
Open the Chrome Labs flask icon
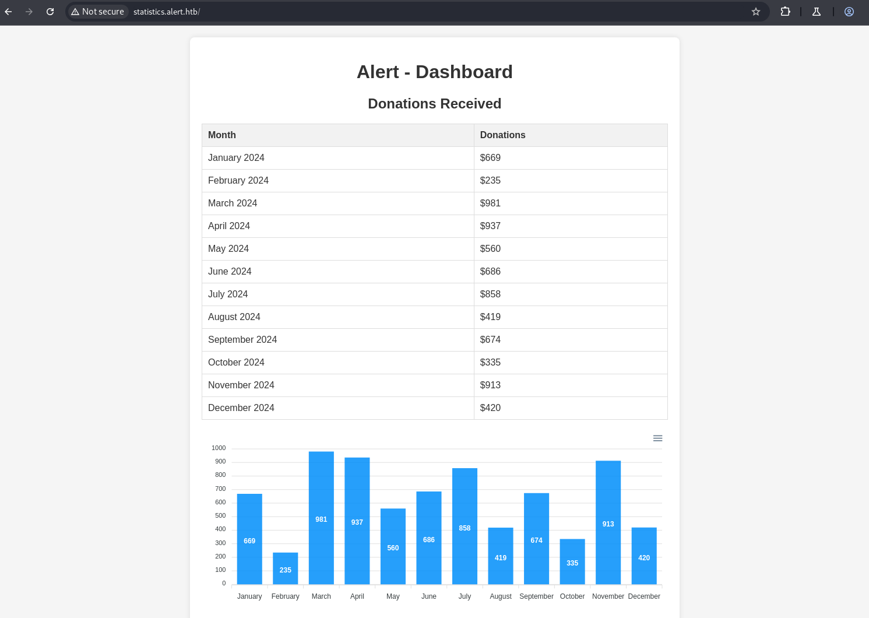pyautogui.click(x=817, y=12)
